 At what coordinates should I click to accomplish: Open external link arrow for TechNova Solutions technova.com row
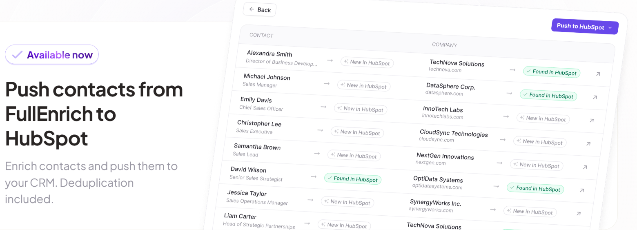[x=598, y=74]
